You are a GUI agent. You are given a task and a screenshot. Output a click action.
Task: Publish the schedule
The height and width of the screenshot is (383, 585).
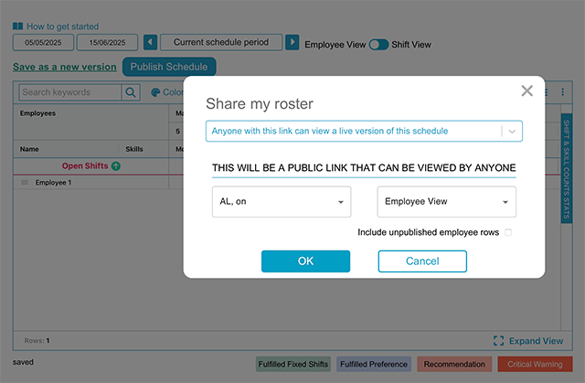pyautogui.click(x=169, y=67)
